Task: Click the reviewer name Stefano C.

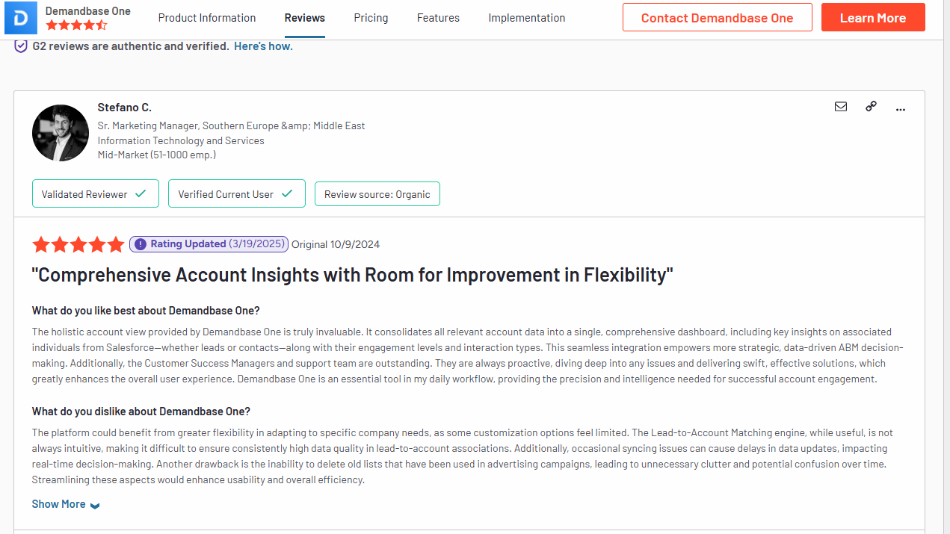Action: pyautogui.click(x=124, y=108)
